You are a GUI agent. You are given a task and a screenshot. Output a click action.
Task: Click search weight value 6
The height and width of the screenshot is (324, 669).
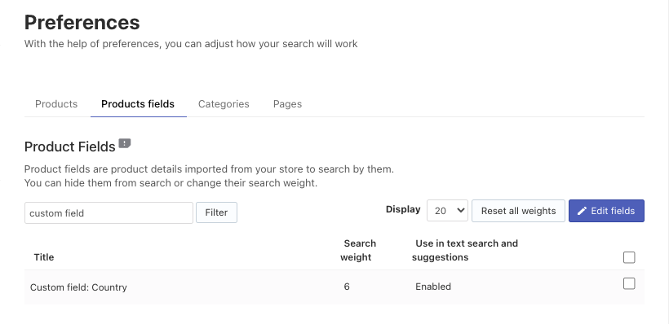[347, 287]
